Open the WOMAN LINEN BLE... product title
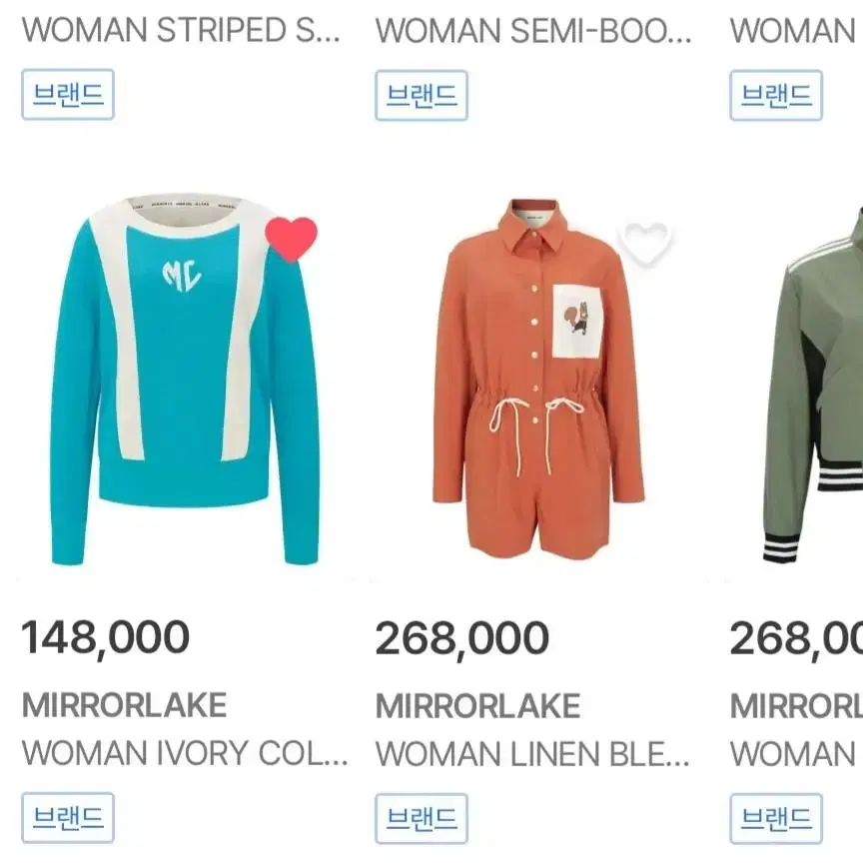The image size is (863, 863). click(532, 753)
